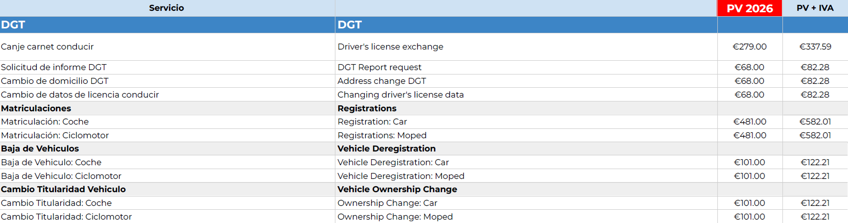Click the Servicio header cell
Screen dimensions: 848x223
point(166,8)
